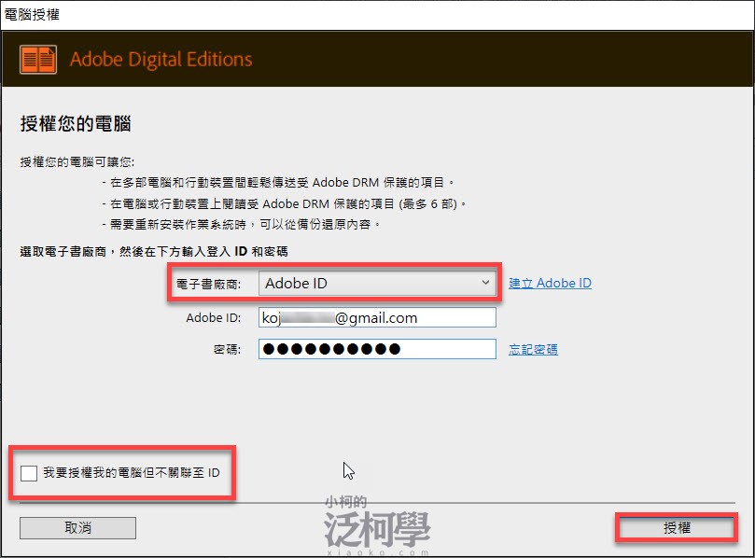Click the Adobe Digital Editions title text
Image resolution: width=755 pixels, height=558 pixels.
161,59
